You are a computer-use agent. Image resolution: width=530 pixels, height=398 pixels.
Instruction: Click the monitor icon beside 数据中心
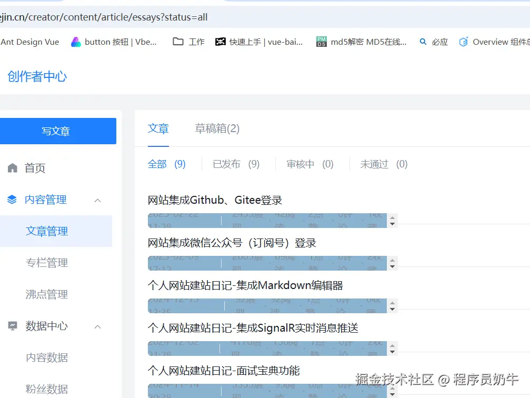coord(13,326)
